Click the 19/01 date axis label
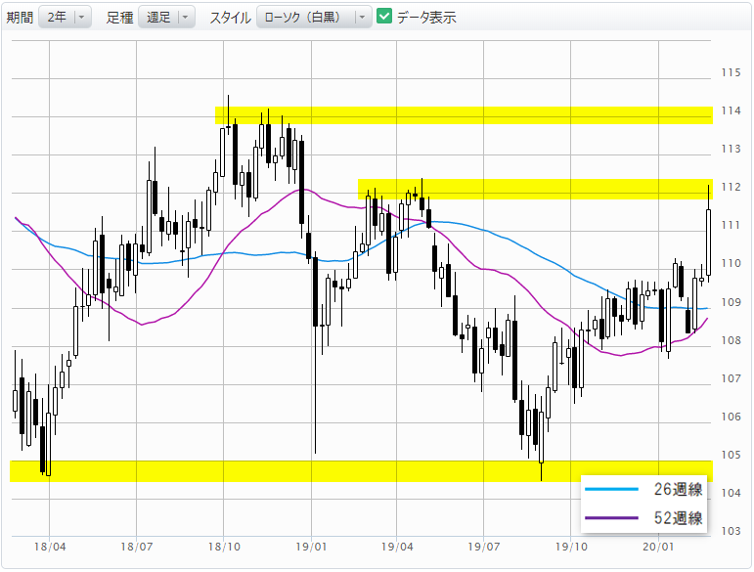754x572 pixels. point(311,547)
